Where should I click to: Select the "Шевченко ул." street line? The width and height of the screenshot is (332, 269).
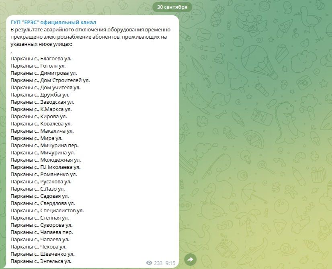point(42,254)
